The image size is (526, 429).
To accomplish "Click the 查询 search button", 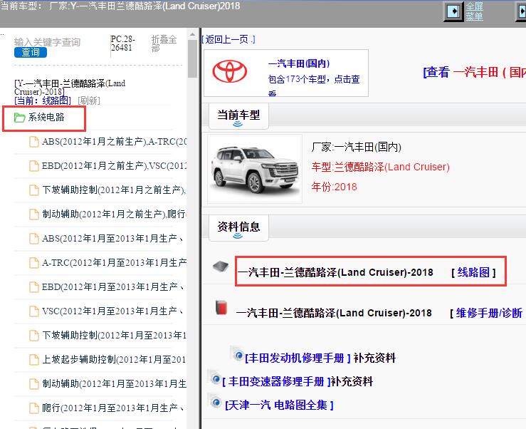I will 30,53.
